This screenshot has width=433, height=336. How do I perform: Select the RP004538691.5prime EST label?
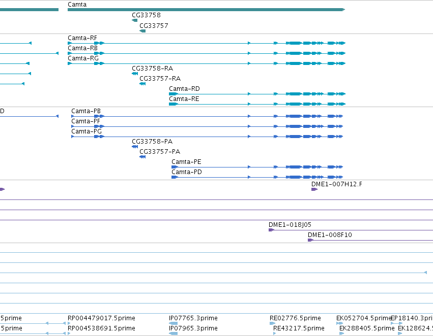101,328
